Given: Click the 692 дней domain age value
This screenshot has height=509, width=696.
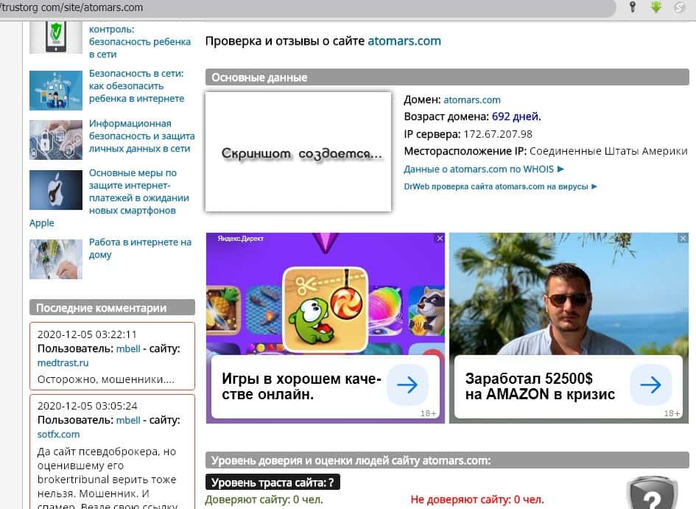Looking at the screenshot, I should (516, 116).
